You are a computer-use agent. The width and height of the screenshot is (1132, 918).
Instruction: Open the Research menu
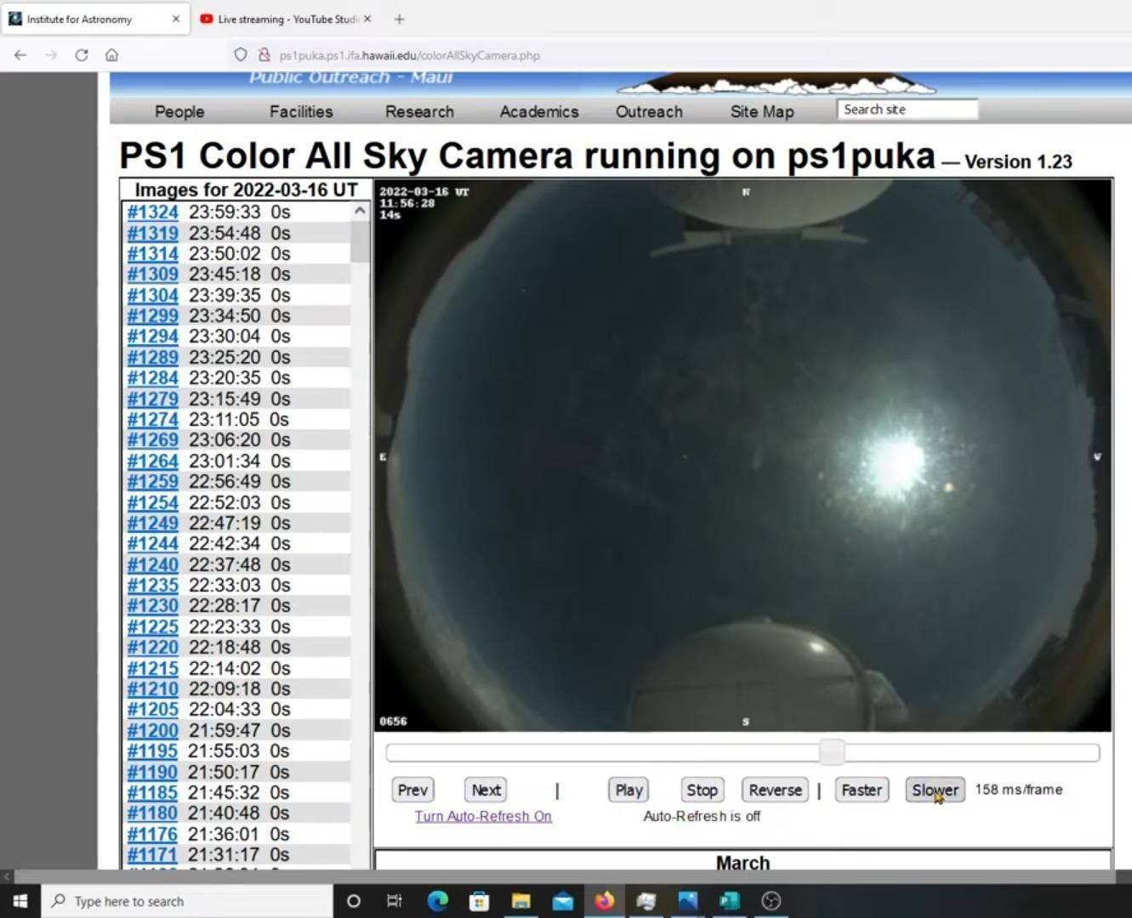419,111
